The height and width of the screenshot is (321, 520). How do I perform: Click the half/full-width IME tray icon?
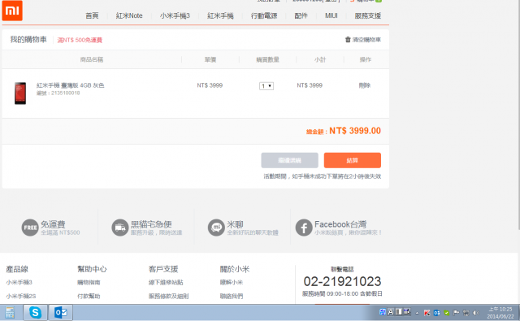pyautogui.click(x=399, y=312)
